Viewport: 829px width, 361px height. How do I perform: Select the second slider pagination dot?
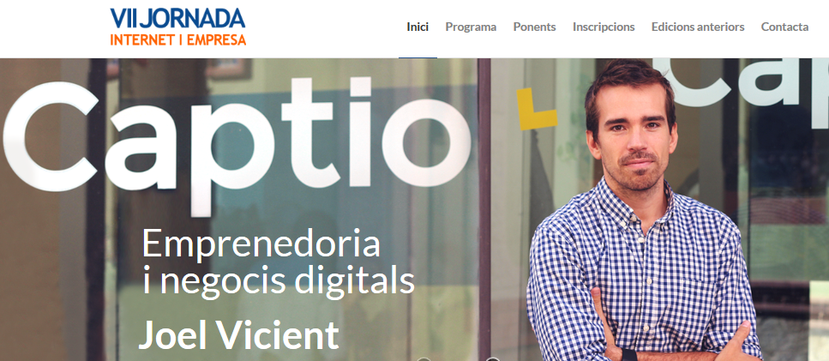coord(493,359)
